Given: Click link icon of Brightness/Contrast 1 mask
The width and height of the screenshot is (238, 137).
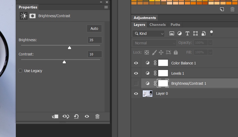Looking at the screenshot, I should [155, 83].
